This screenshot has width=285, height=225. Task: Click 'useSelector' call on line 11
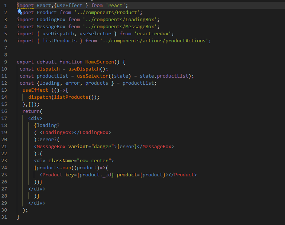click(x=93, y=76)
